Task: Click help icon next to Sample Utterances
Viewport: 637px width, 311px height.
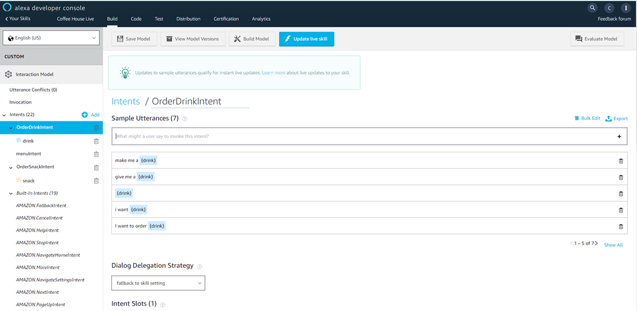Action: [x=185, y=118]
